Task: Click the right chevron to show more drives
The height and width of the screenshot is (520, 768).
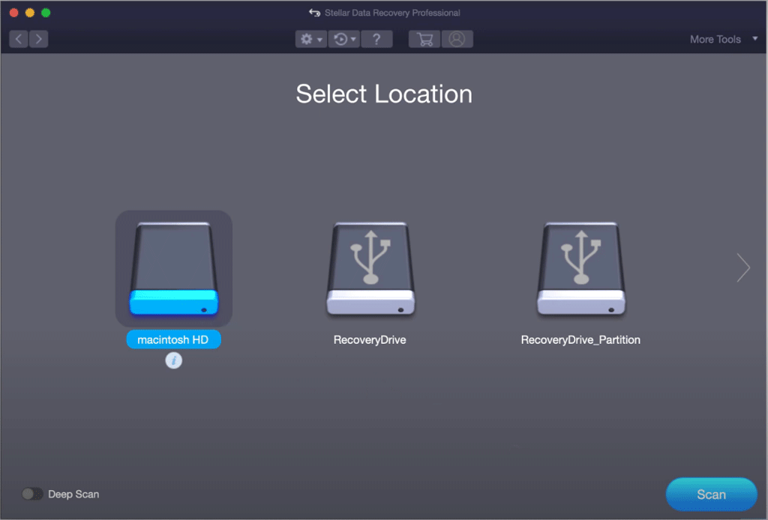Action: [742, 267]
